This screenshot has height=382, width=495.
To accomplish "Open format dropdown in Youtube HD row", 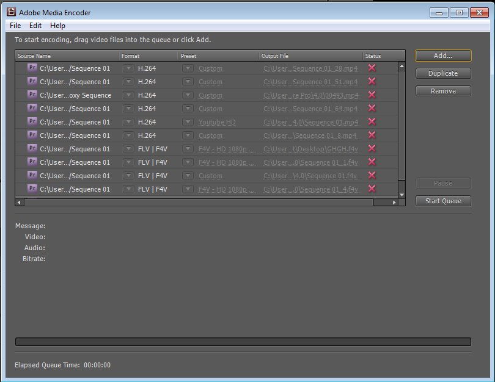I will point(128,121).
